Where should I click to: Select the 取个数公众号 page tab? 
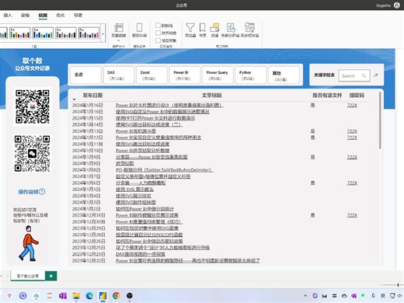pyautogui.click(x=28, y=276)
